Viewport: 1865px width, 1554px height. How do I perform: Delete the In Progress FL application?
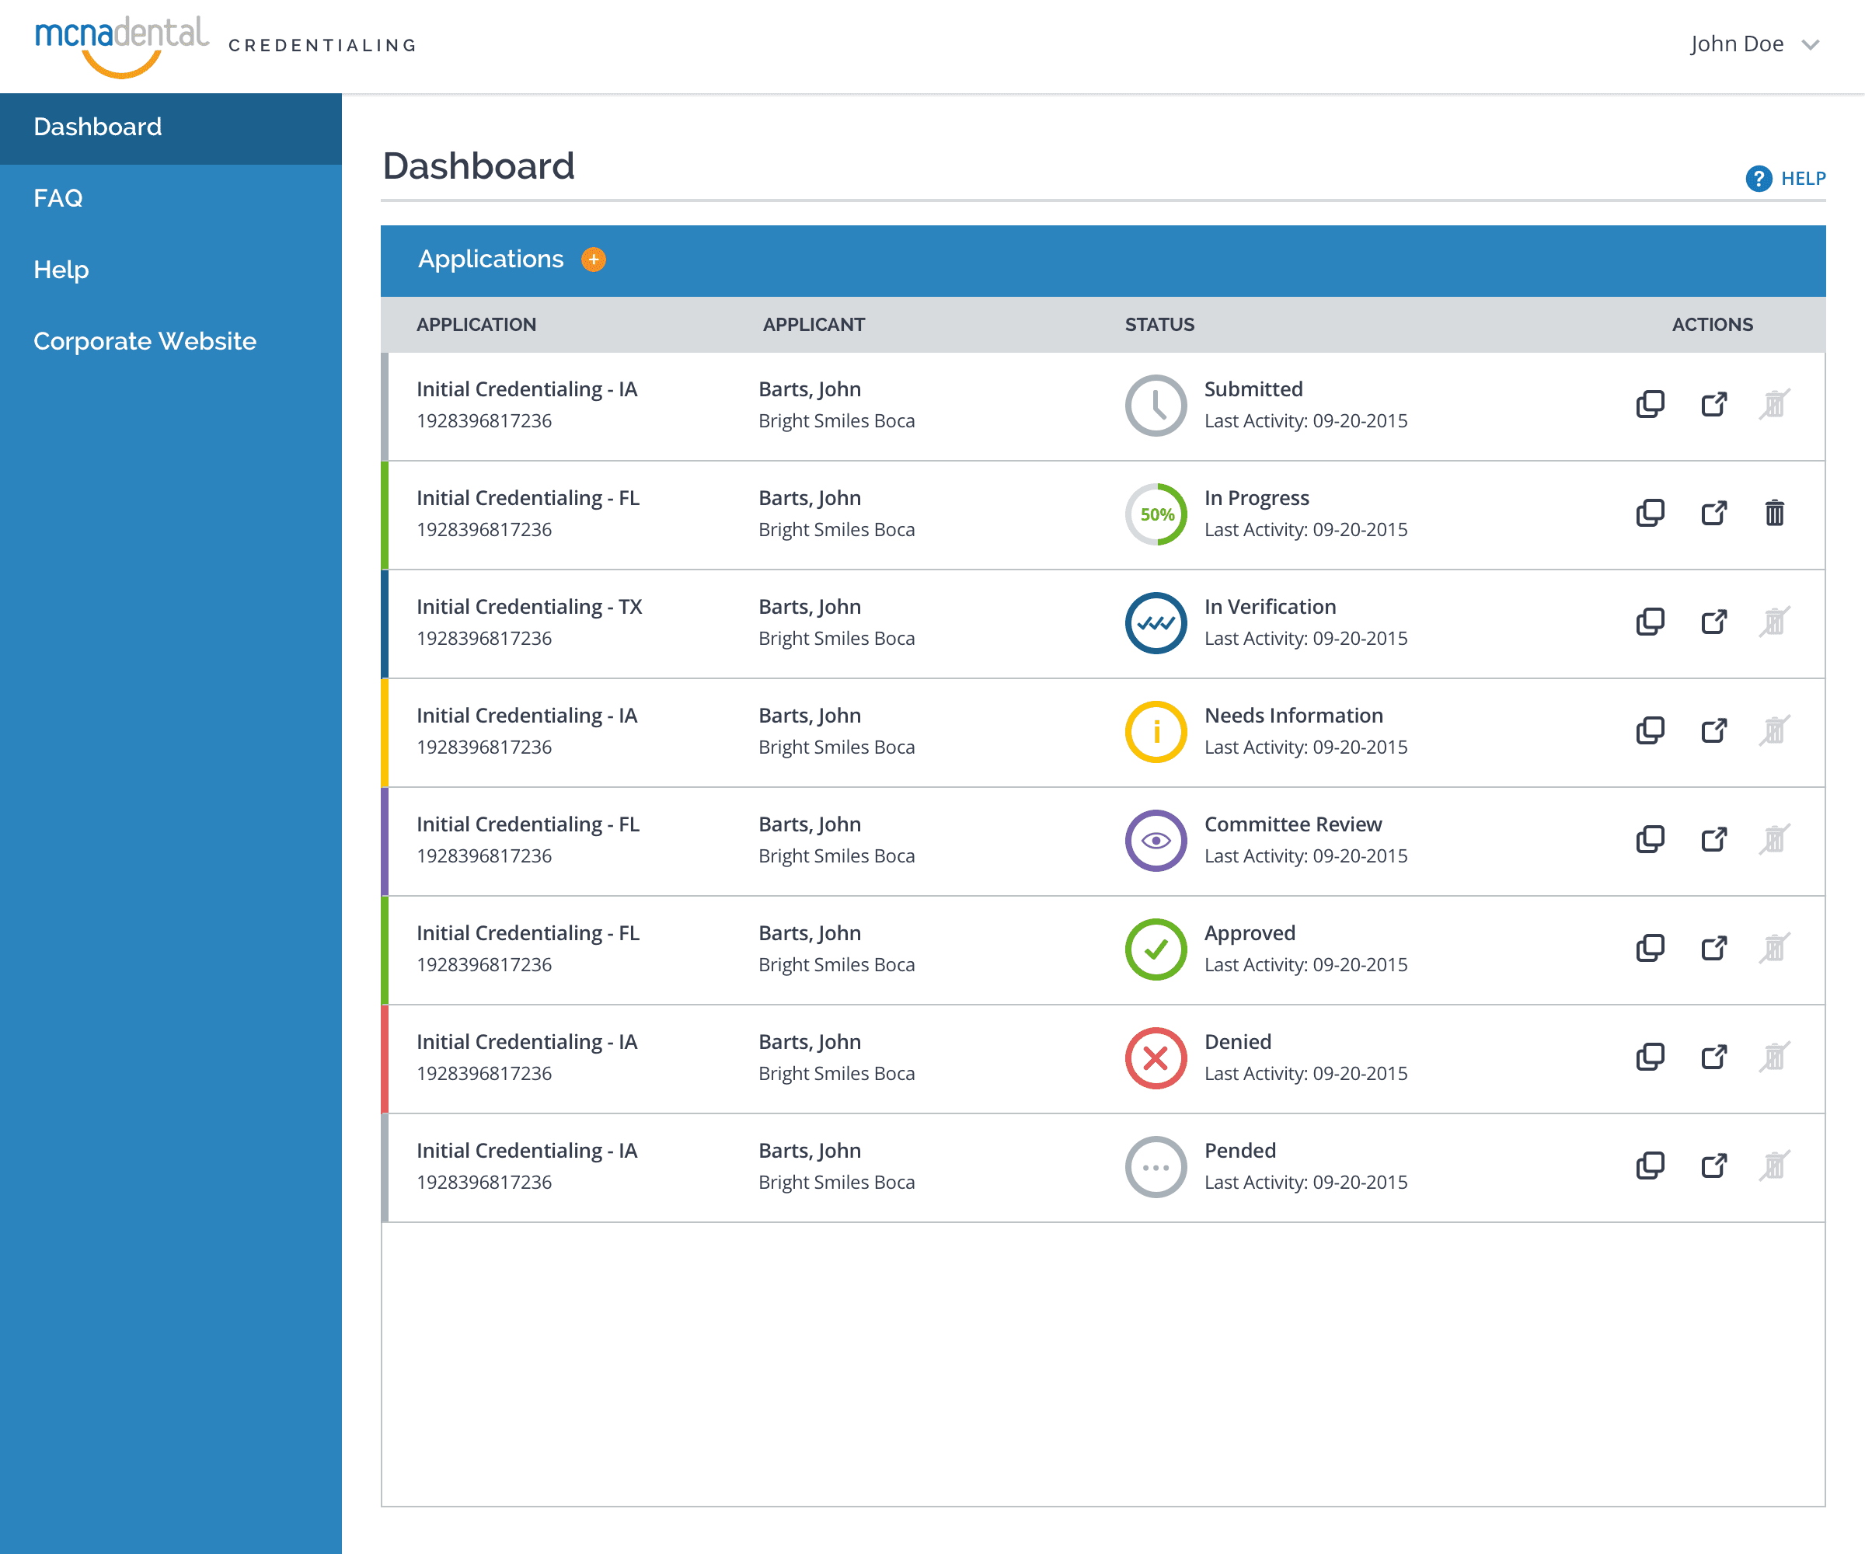click(1773, 514)
